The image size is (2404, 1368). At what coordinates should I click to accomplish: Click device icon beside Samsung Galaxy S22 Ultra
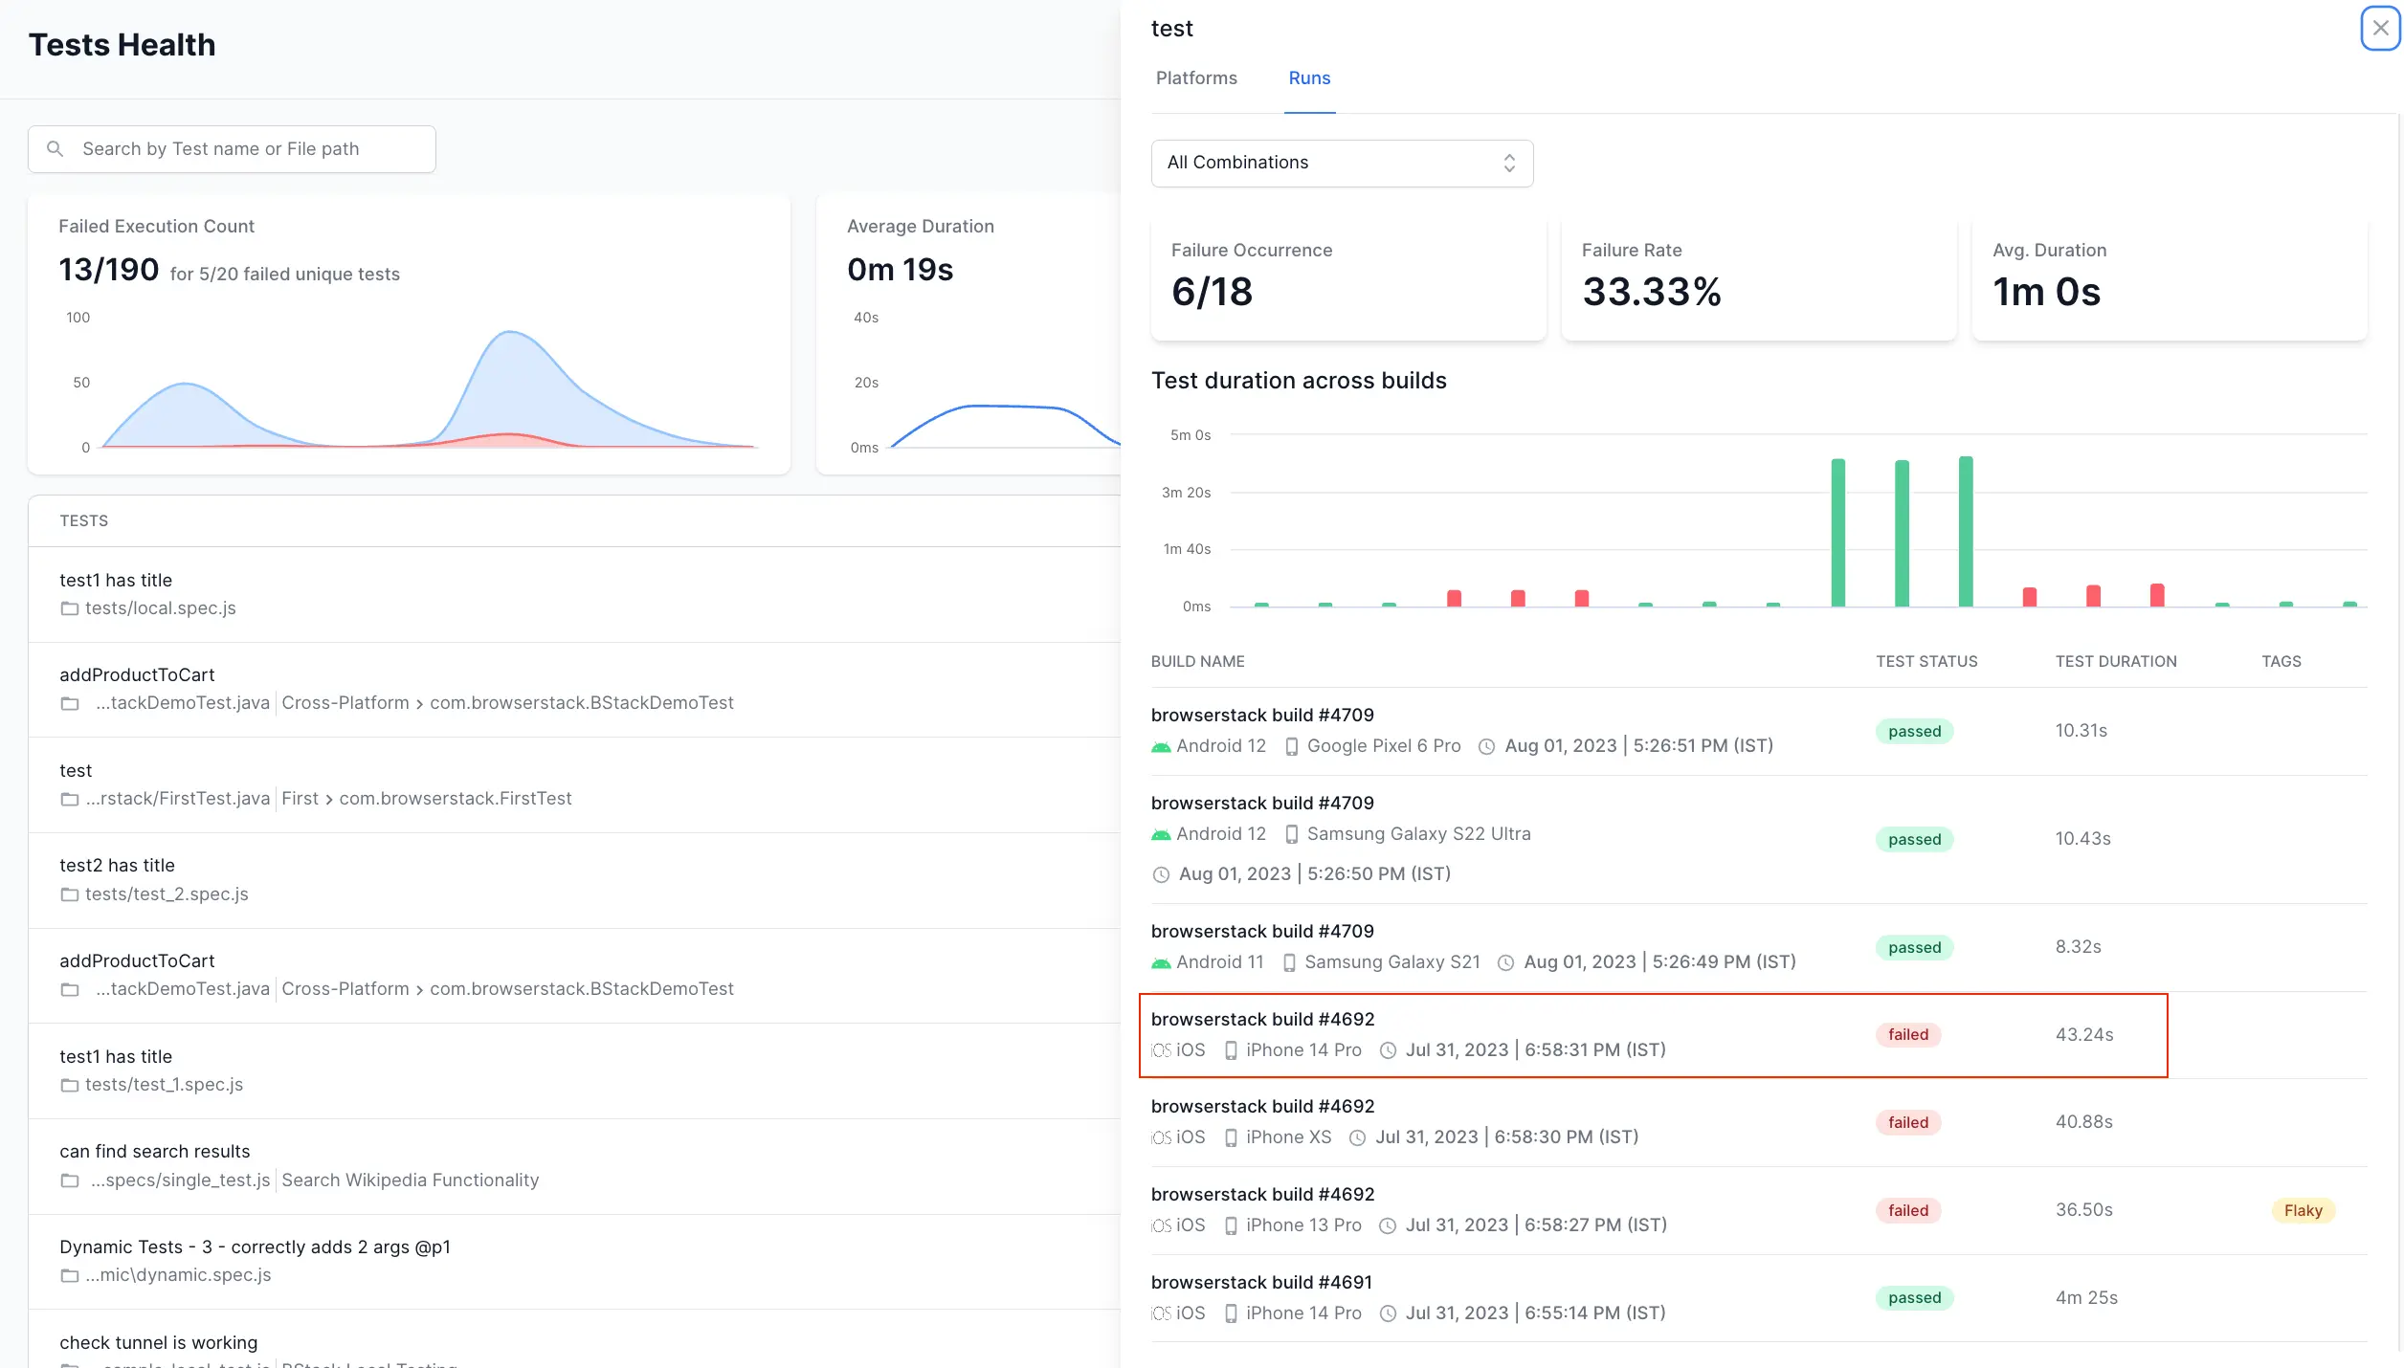1291,834
